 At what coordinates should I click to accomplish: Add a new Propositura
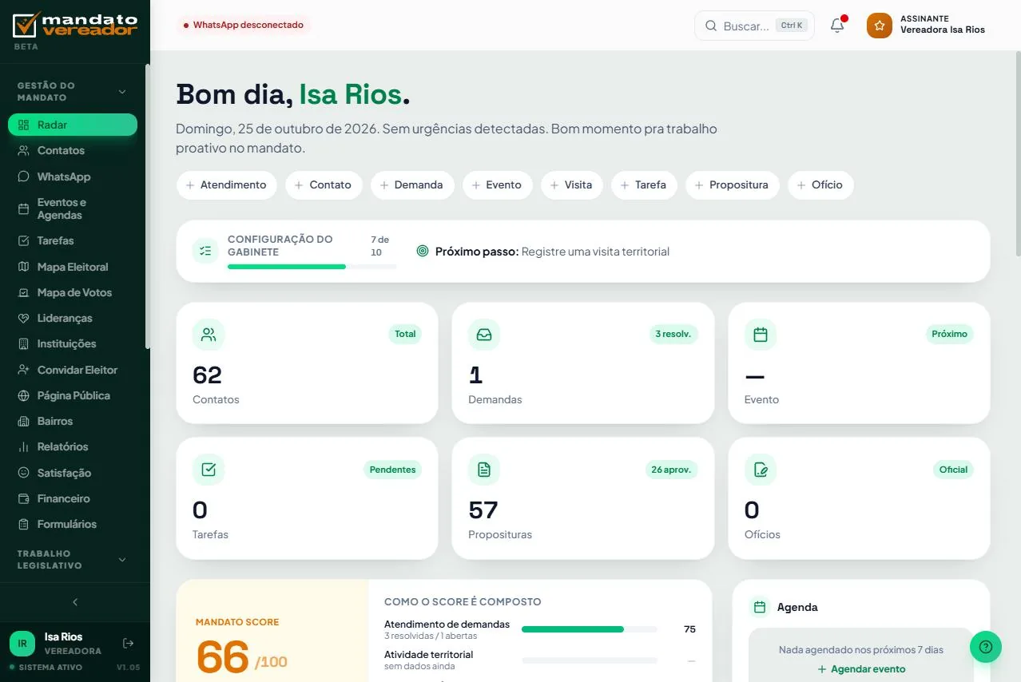coord(733,184)
